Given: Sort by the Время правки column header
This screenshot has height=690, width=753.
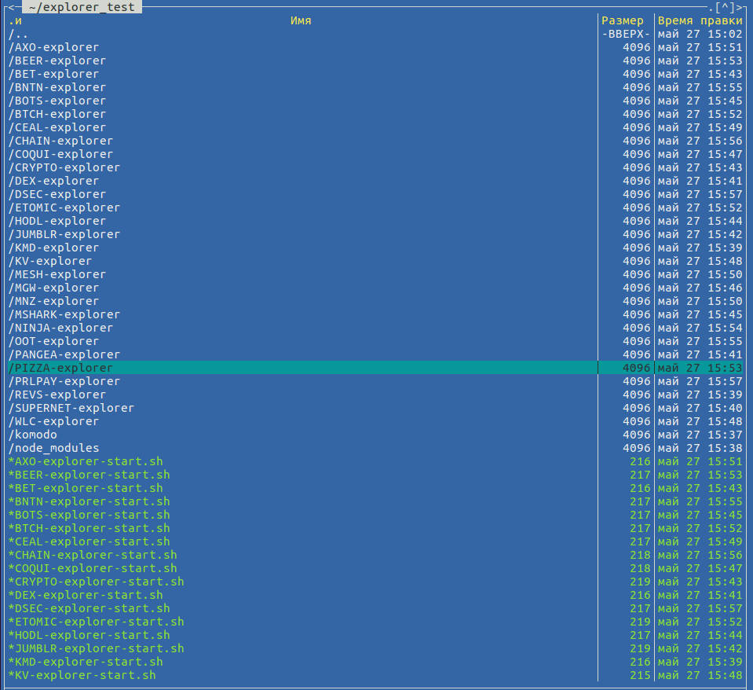Looking at the screenshot, I should pos(700,20).
